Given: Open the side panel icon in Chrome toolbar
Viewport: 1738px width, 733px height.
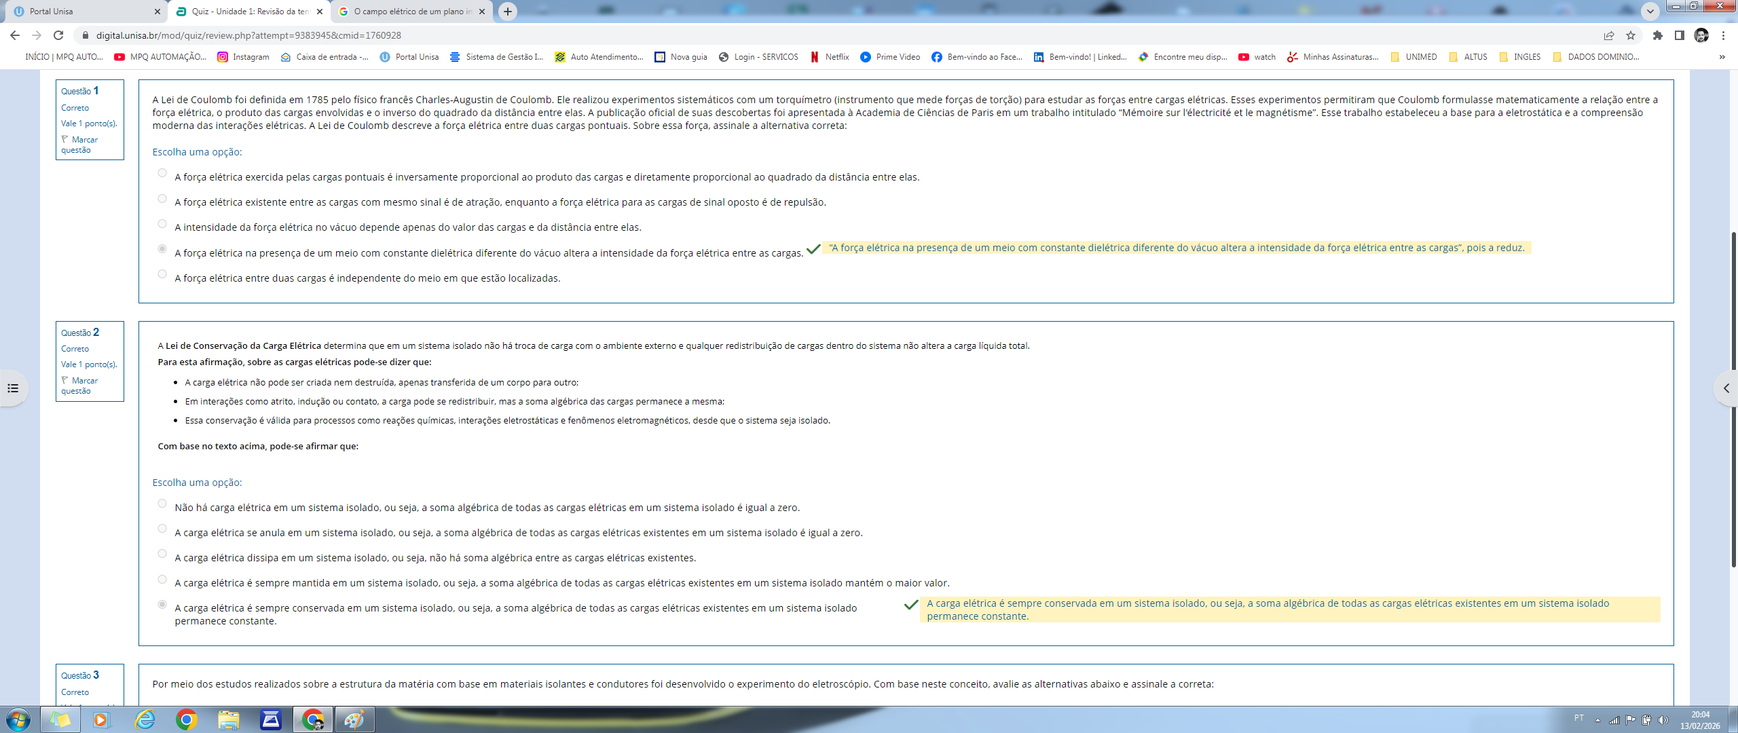Looking at the screenshot, I should click(1679, 35).
